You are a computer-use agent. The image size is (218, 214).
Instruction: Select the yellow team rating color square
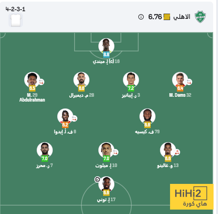(x=167, y=17)
